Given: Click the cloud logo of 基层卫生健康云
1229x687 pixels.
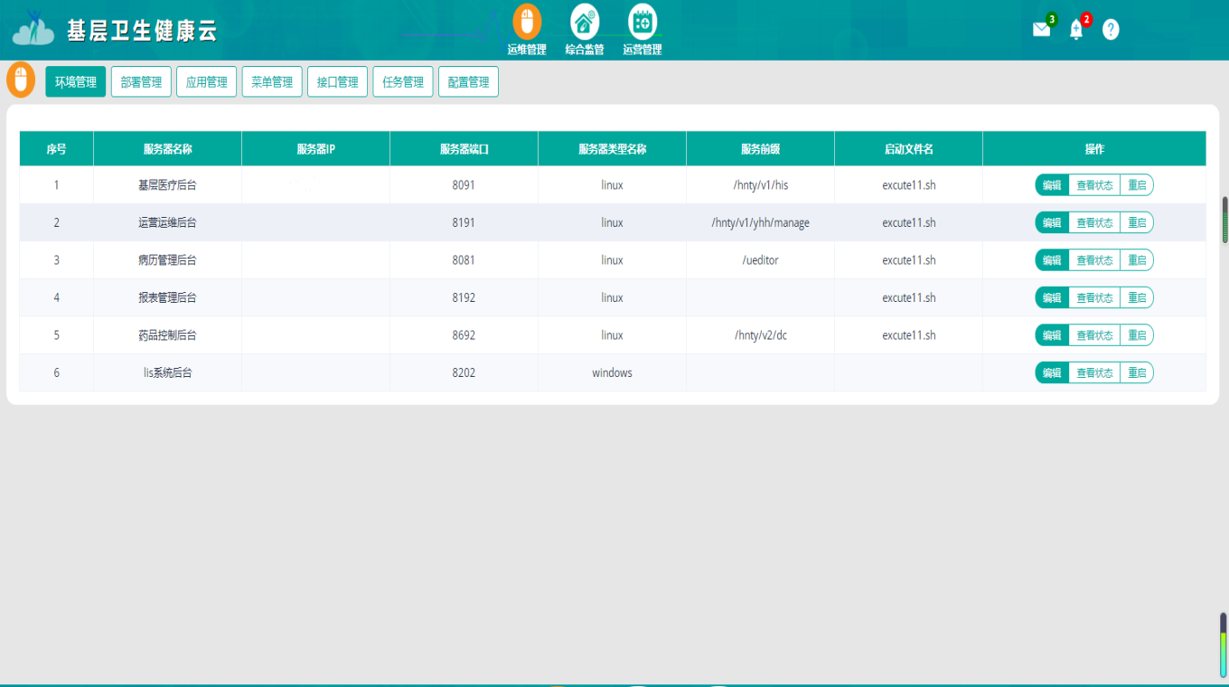Looking at the screenshot, I should [33, 29].
